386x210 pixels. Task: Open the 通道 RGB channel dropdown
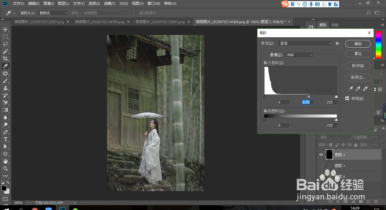(299, 55)
